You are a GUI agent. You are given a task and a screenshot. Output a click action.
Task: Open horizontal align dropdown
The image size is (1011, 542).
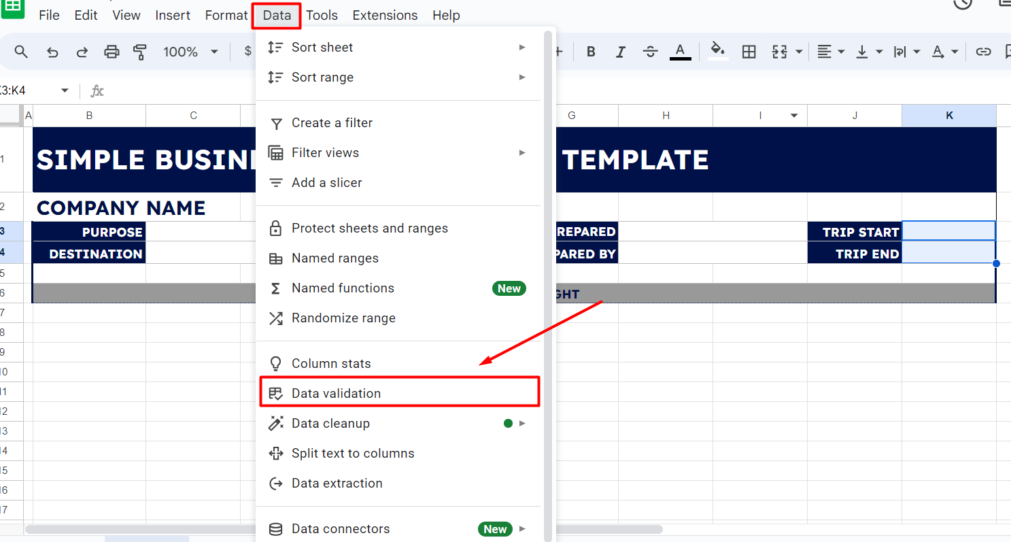831,52
